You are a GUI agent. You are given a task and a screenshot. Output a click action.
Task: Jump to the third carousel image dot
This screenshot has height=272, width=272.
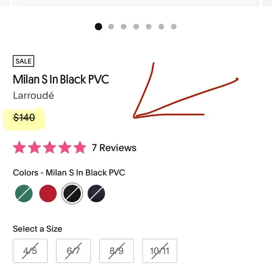click(123, 27)
